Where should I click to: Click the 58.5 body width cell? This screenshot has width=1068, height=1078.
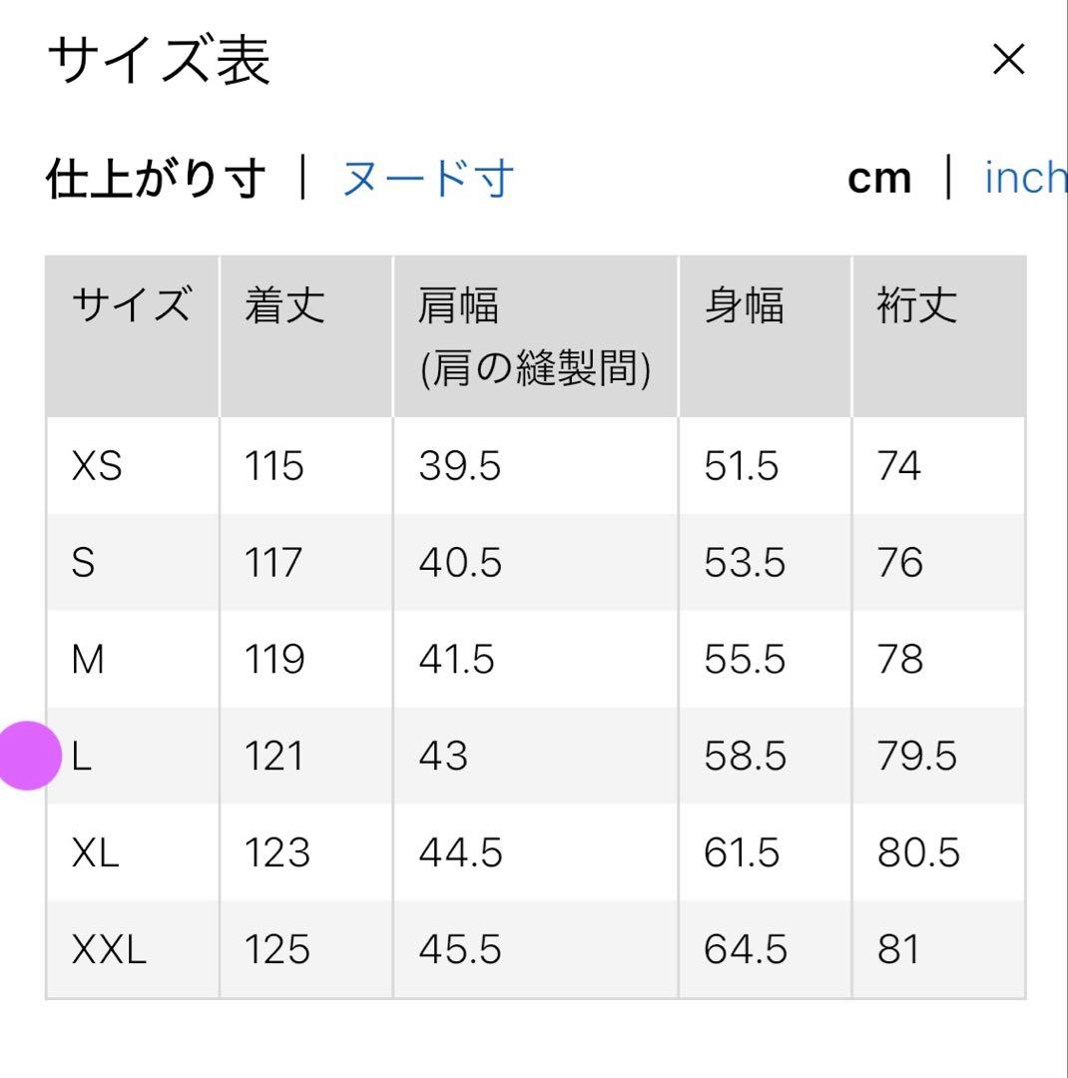(745, 756)
